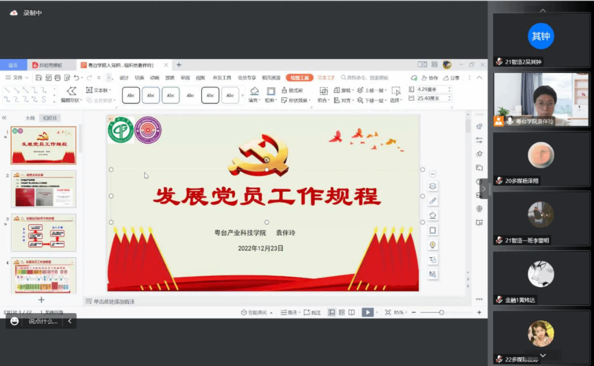The height and width of the screenshot is (366, 594).
Task: Click the zoom slider handle
Action: click(x=441, y=313)
